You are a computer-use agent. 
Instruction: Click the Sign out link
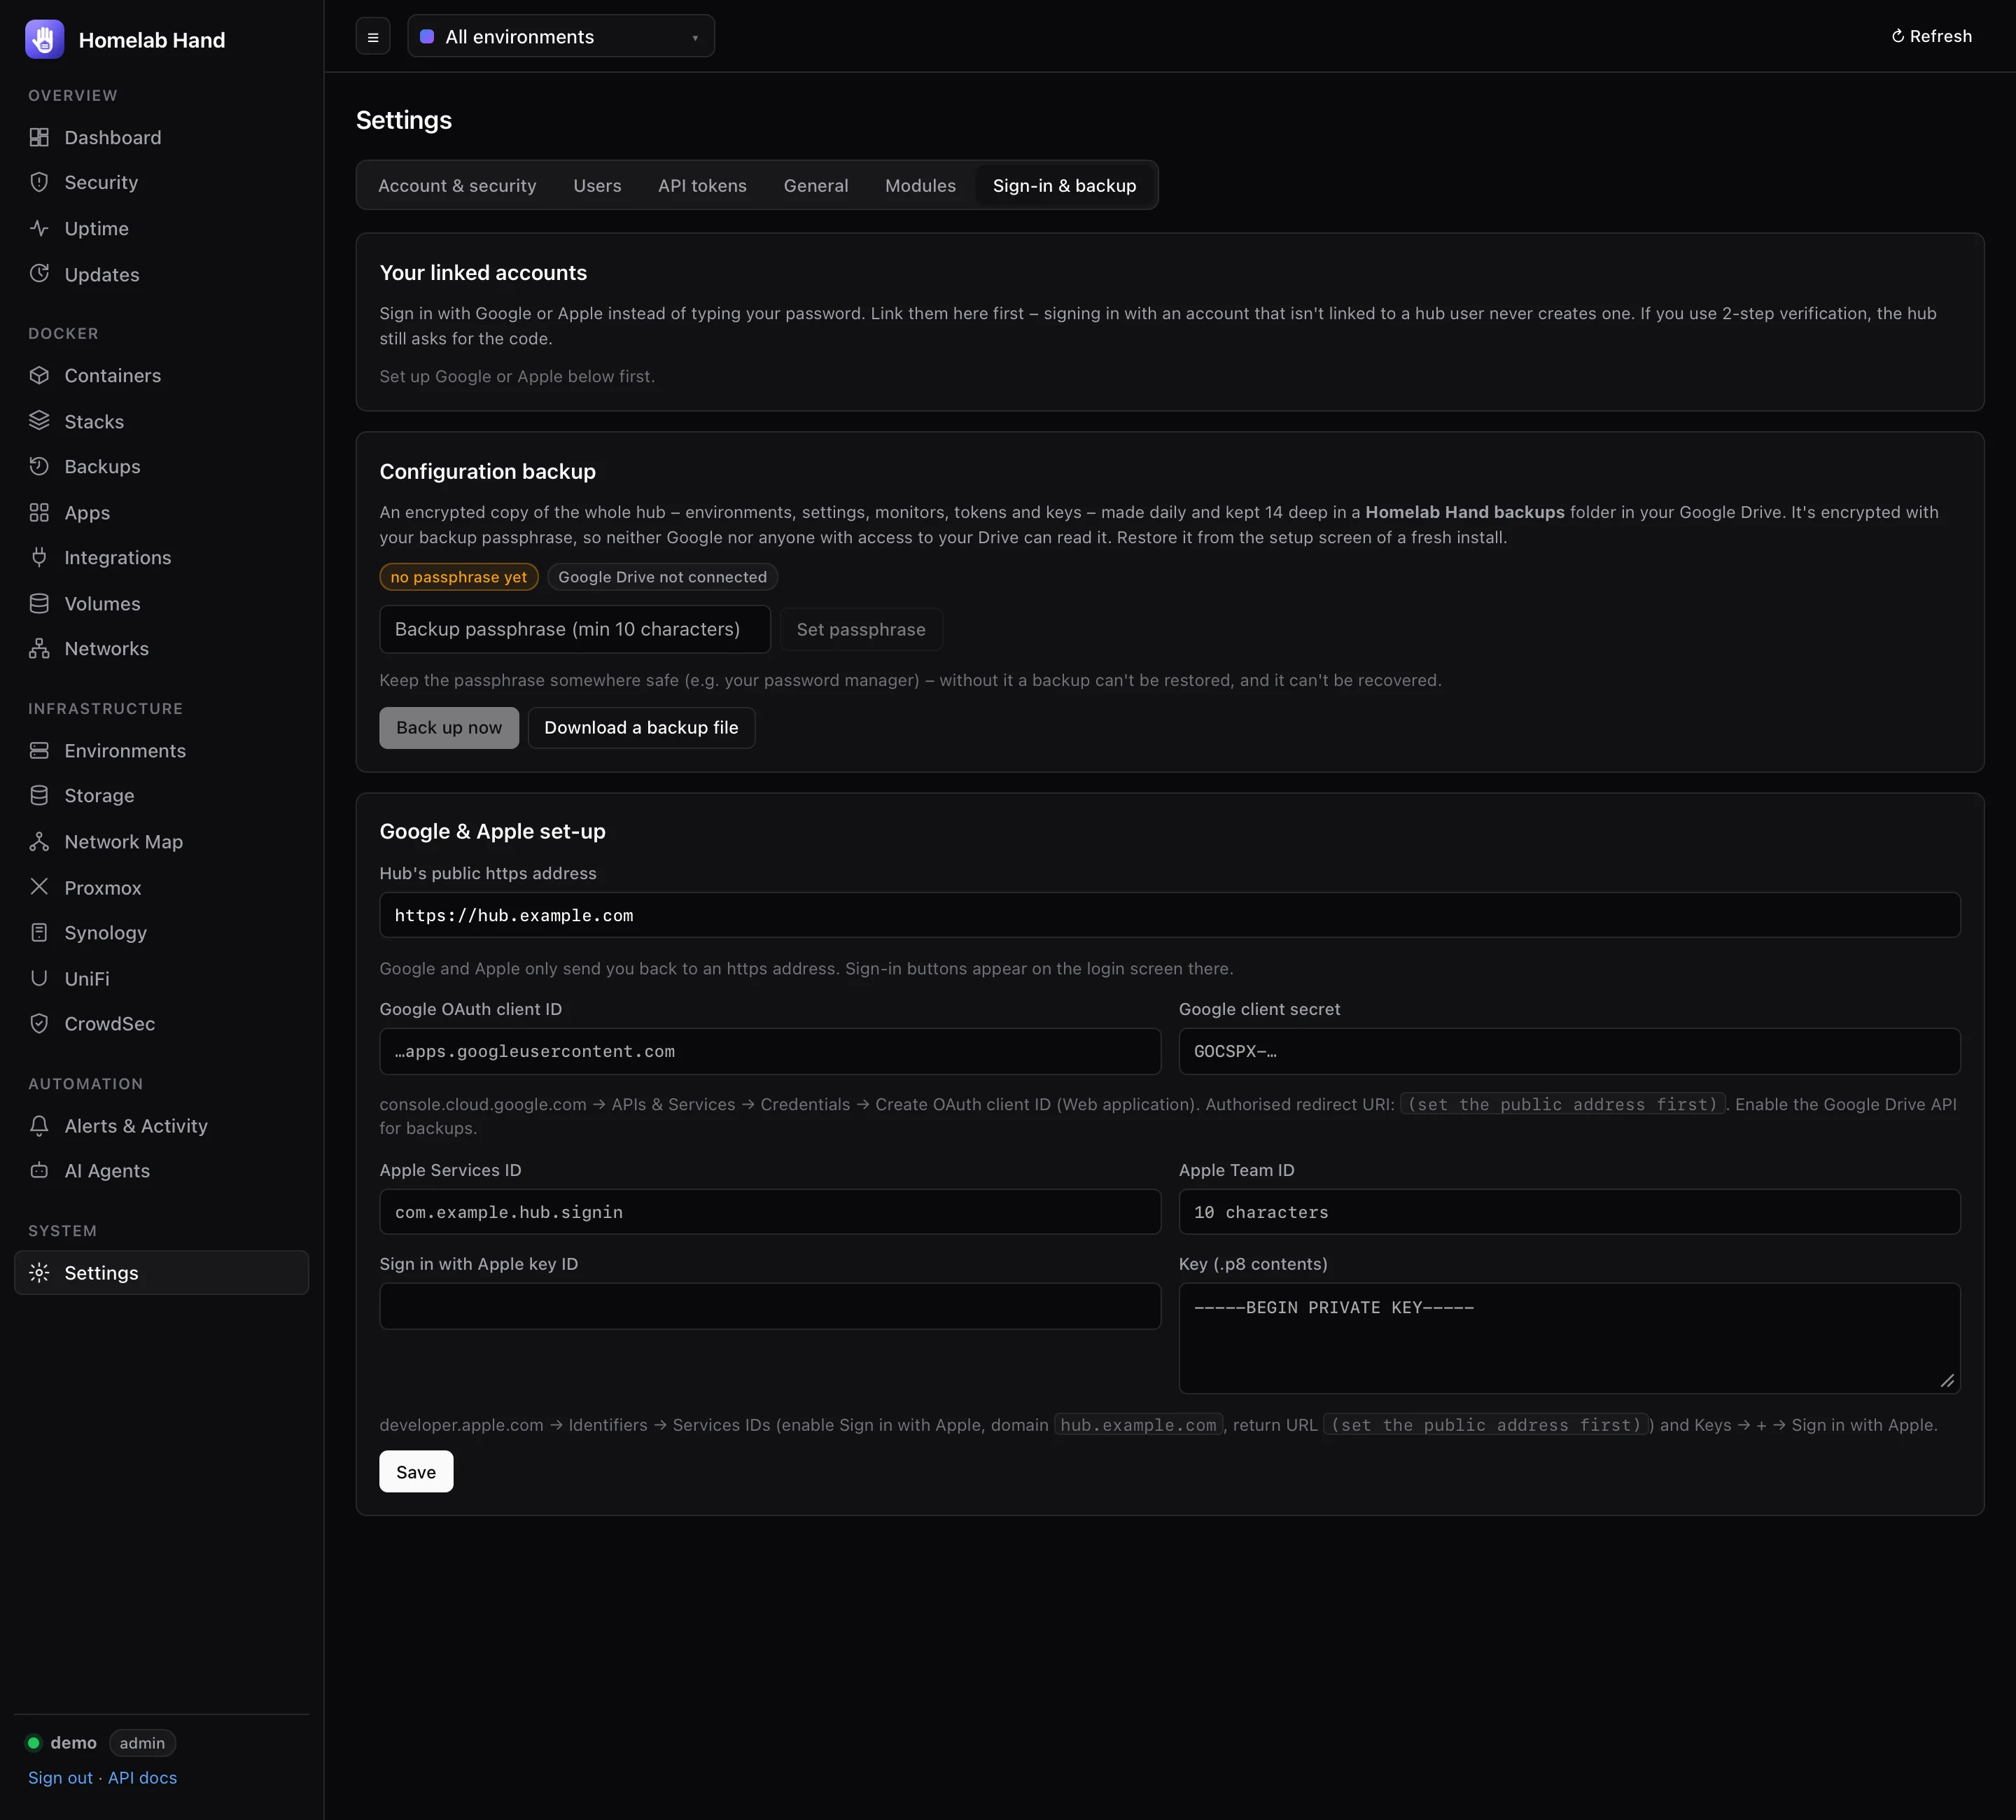(x=60, y=1777)
